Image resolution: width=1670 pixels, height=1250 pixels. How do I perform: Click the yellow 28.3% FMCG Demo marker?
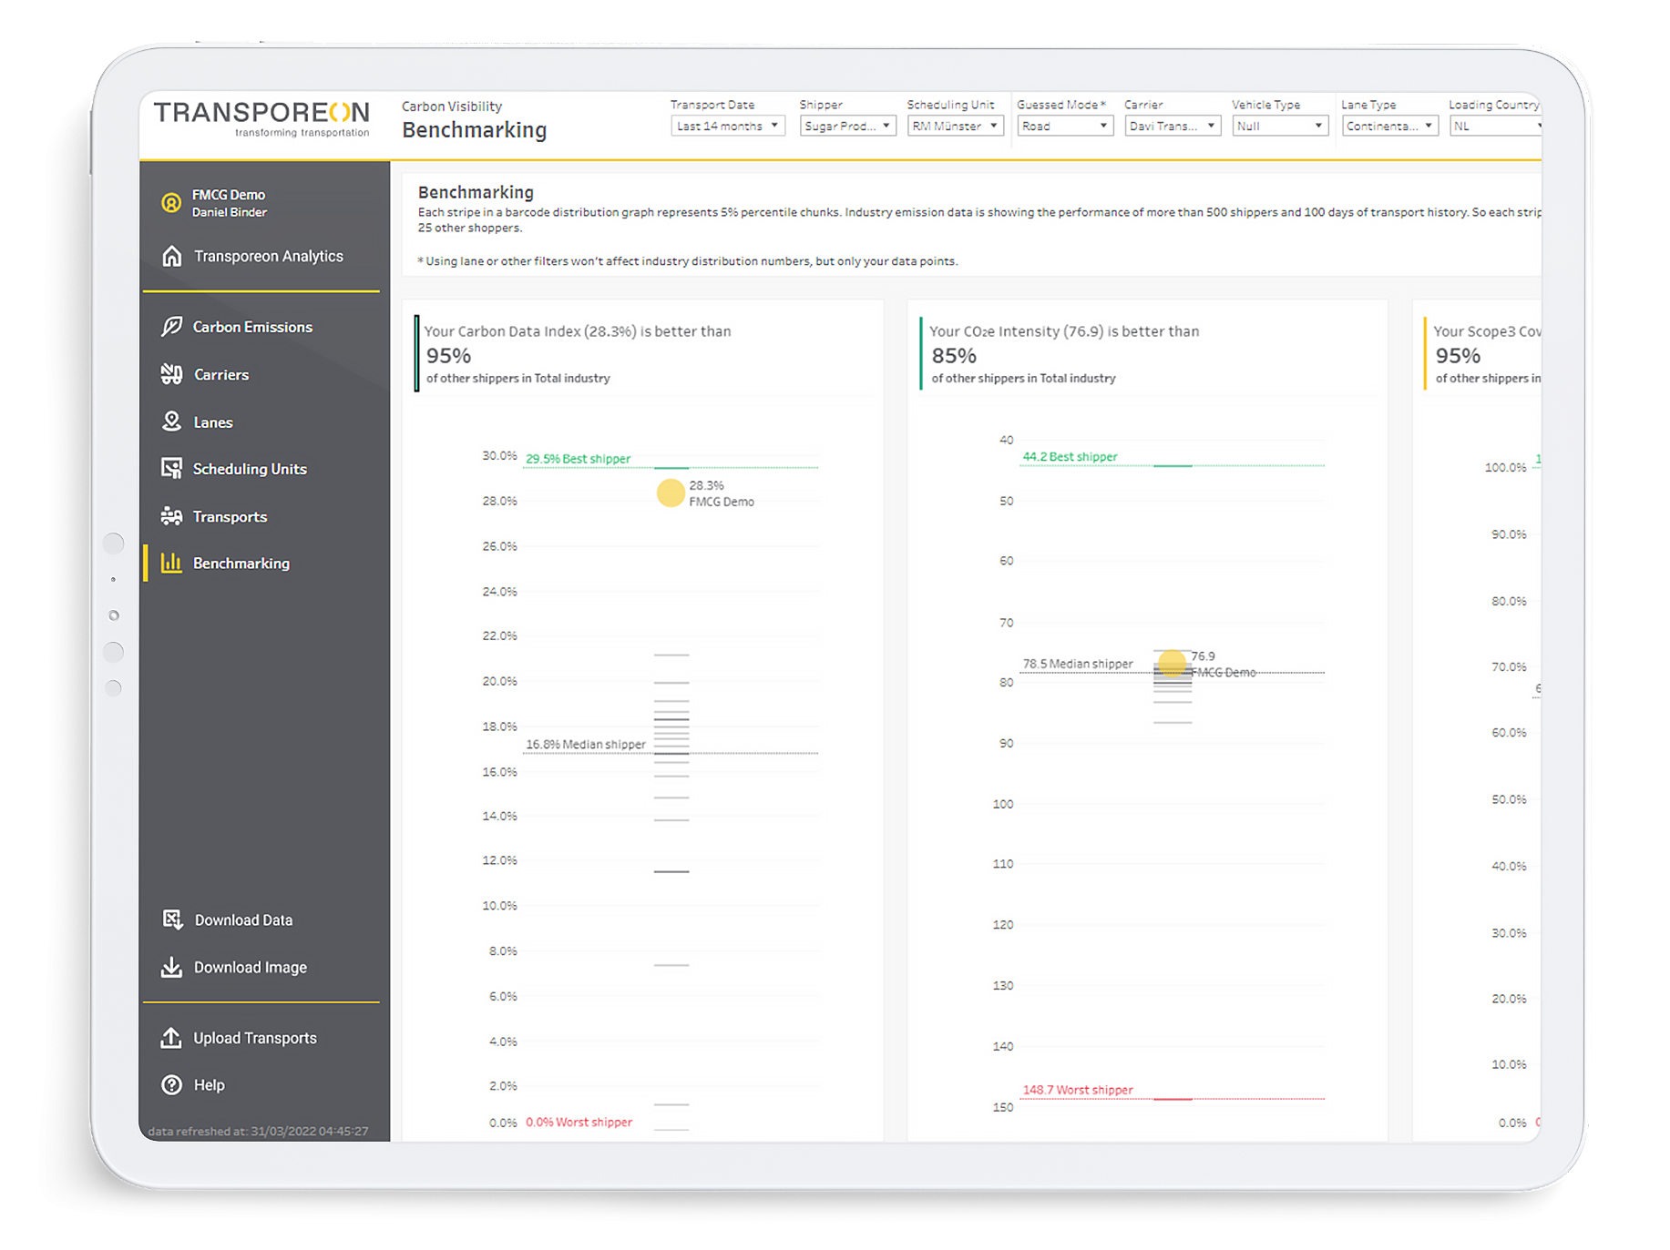(671, 493)
